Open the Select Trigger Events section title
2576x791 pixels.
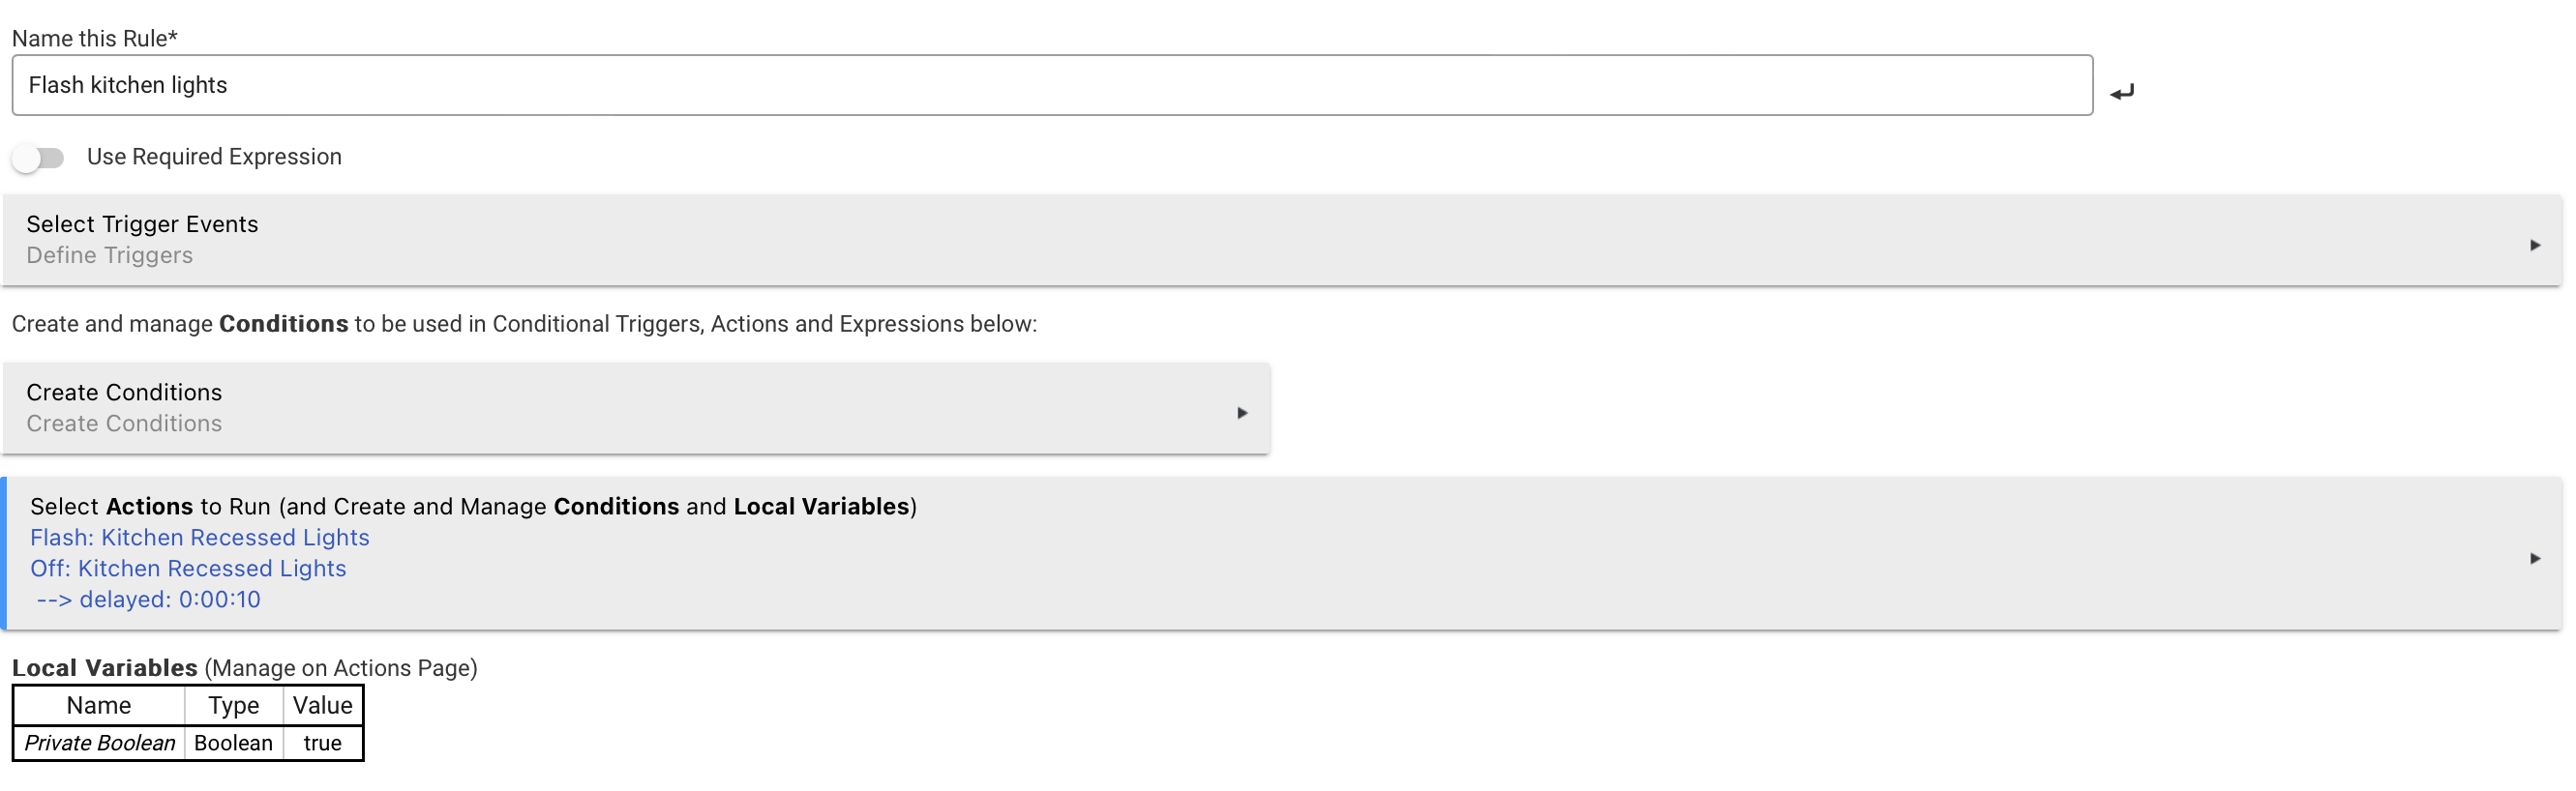click(x=142, y=223)
